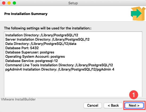Click the Setup title bar text

click(73, 3)
